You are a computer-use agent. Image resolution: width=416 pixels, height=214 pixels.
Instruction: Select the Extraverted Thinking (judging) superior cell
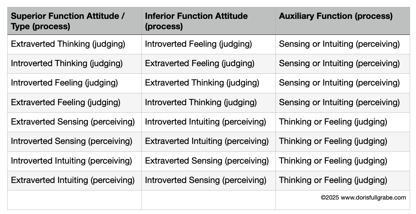(74, 44)
